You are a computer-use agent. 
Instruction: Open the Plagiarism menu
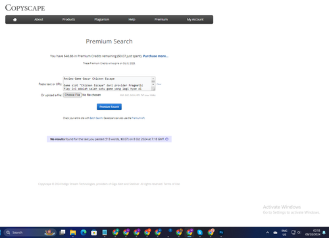coord(102,19)
